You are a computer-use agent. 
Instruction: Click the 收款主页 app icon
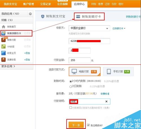(3, 53)
